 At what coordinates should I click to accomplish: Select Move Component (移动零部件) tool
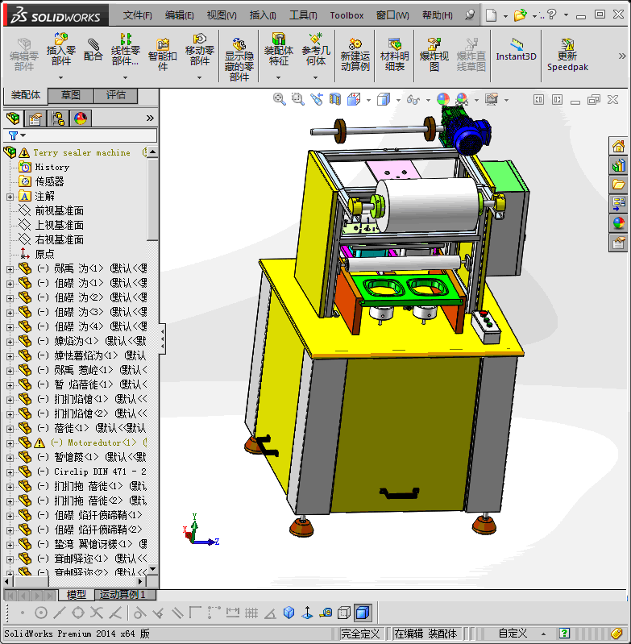pos(200,50)
